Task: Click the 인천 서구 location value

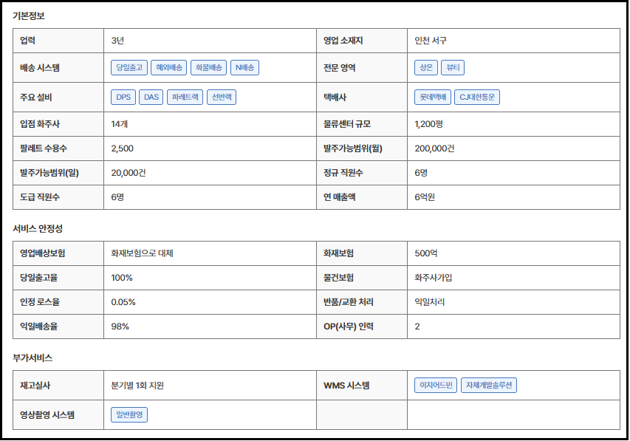Action: (431, 41)
